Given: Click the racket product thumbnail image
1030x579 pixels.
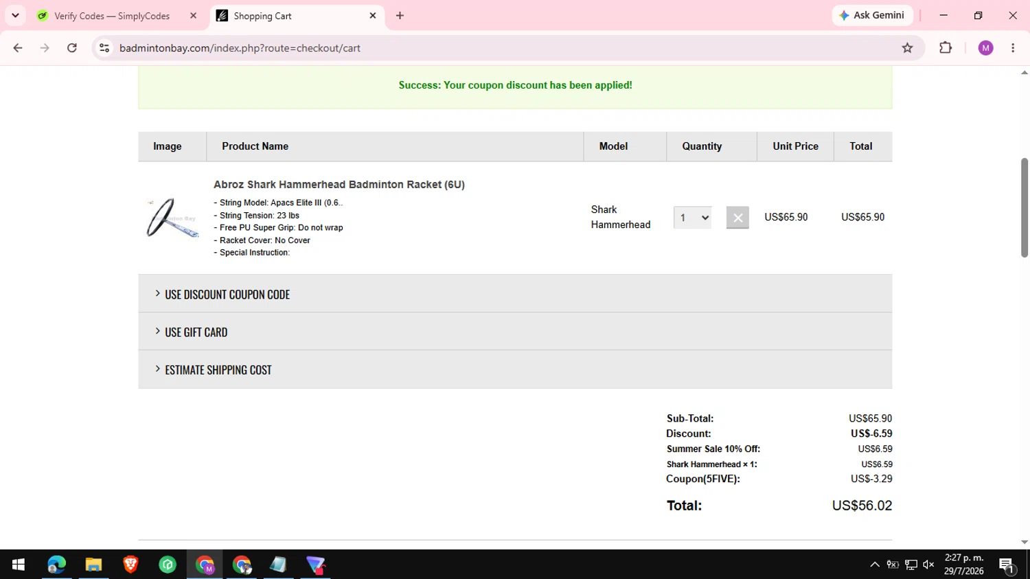Looking at the screenshot, I should [172, 218].
